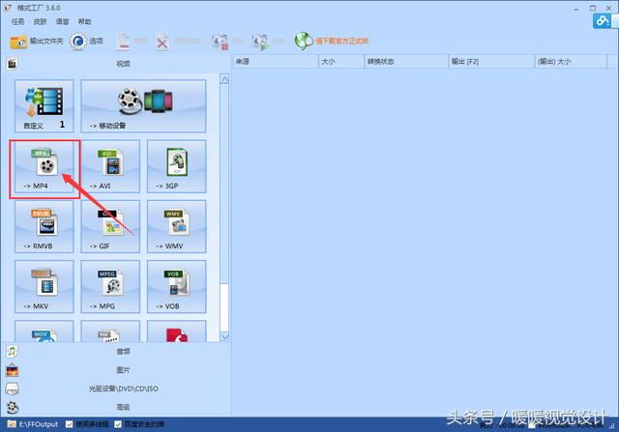Click the app icon in the title bar

[8, 8]
